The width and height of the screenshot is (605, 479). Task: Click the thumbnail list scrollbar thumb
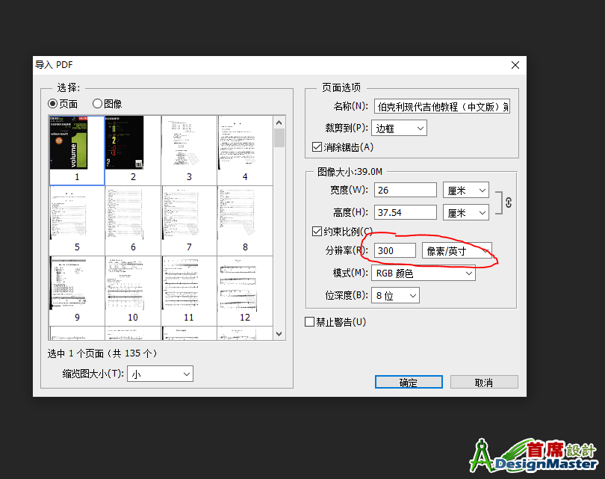279,138
